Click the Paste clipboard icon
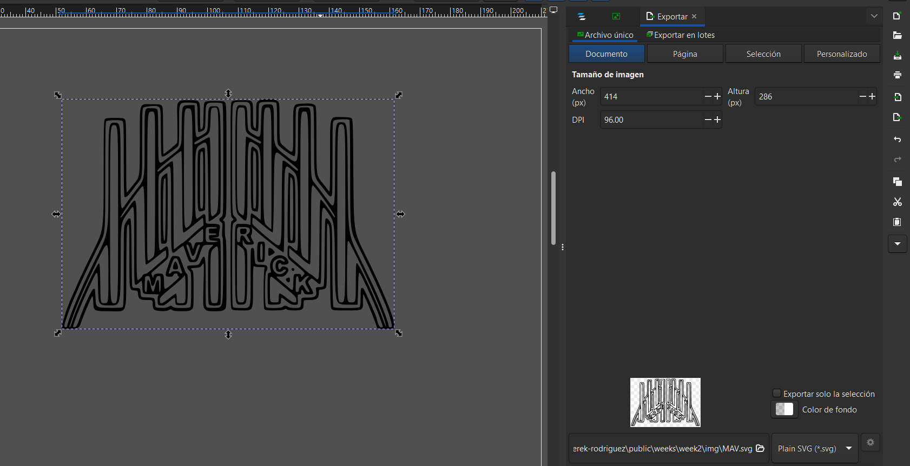This screenshot has height=466, width=910. pos(897,222)
